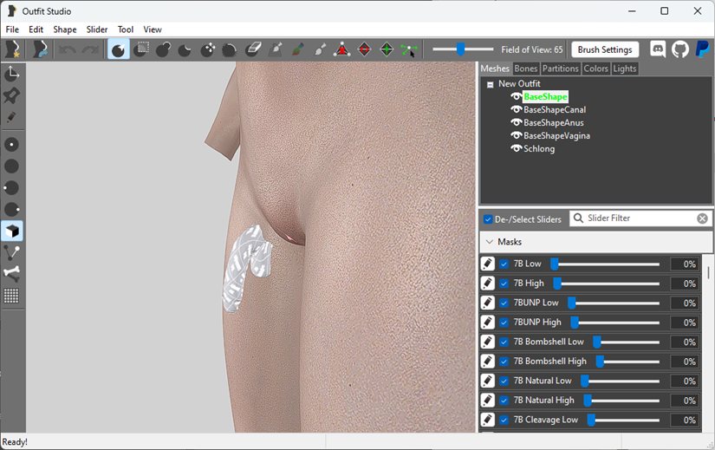Click the plain solid circle icon
The image size is (715, 450).
tap(12, 166)
